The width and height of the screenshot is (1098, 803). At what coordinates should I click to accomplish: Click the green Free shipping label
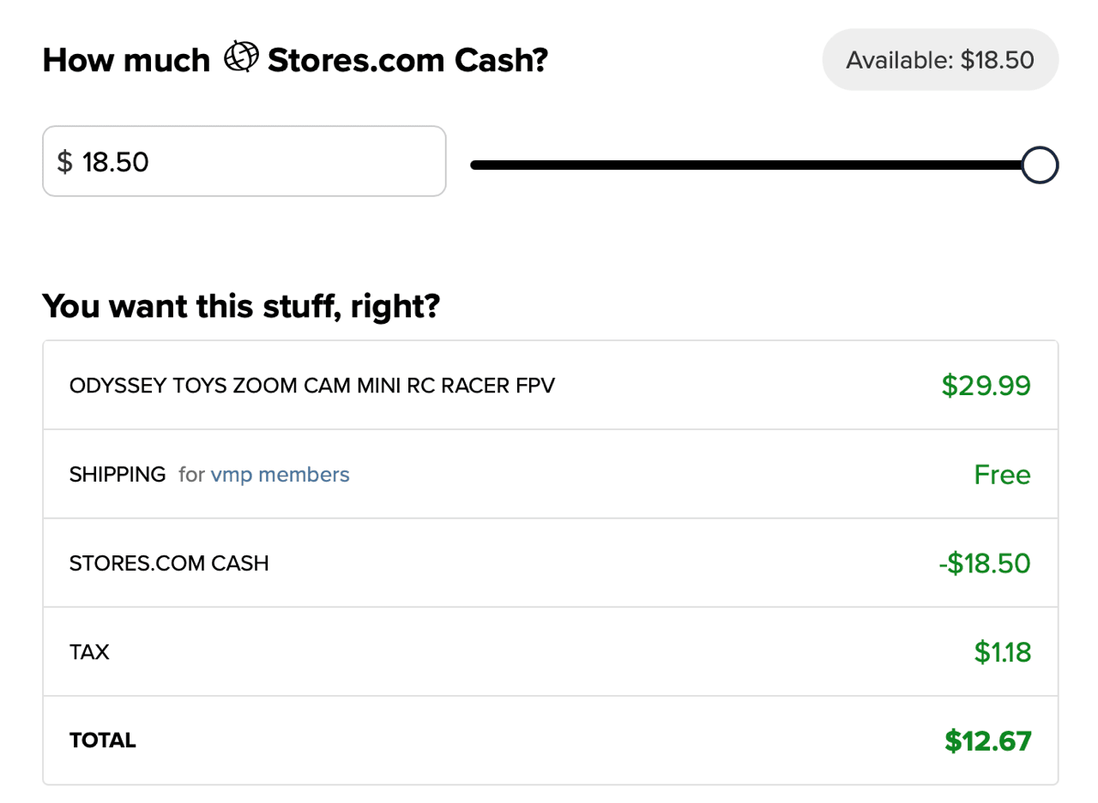click(1002, 474)
